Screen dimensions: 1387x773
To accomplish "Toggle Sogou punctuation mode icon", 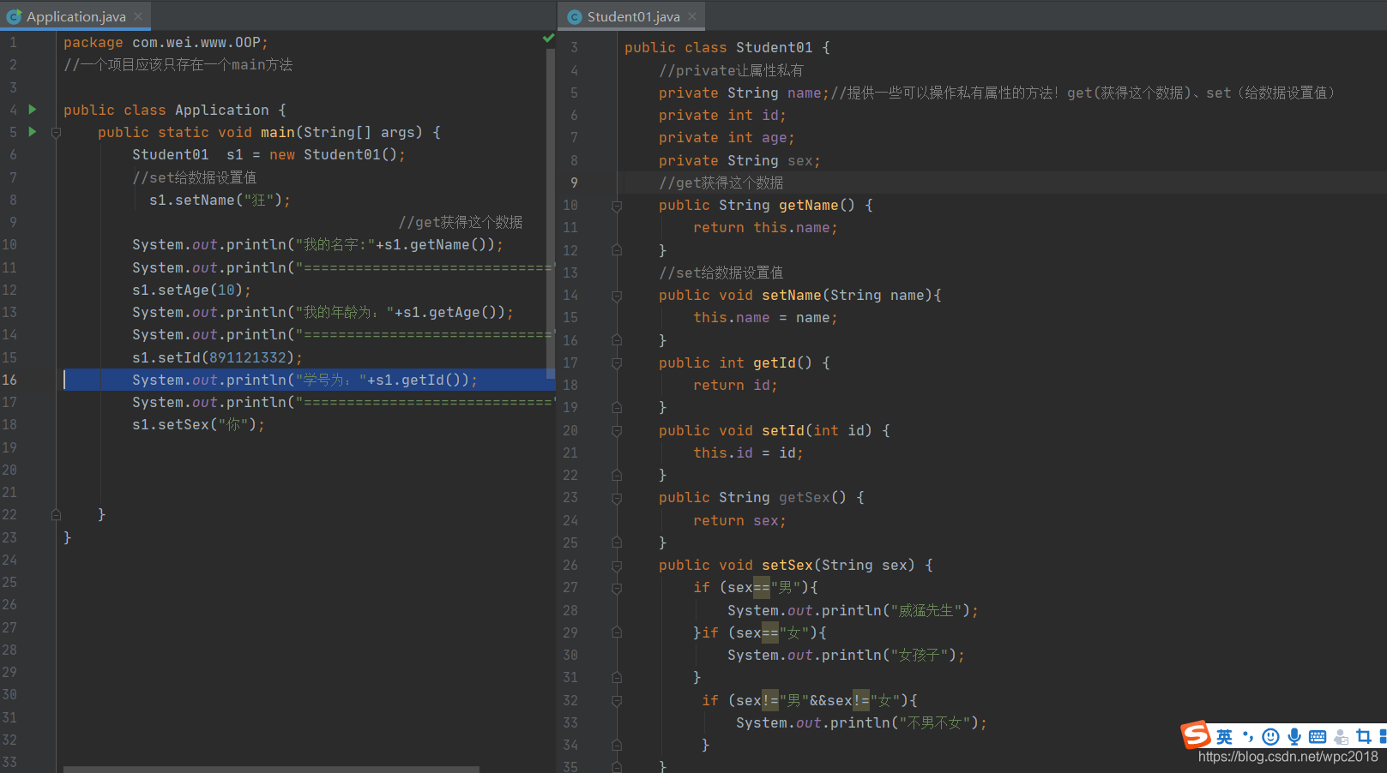I will tap(1248, 737).
